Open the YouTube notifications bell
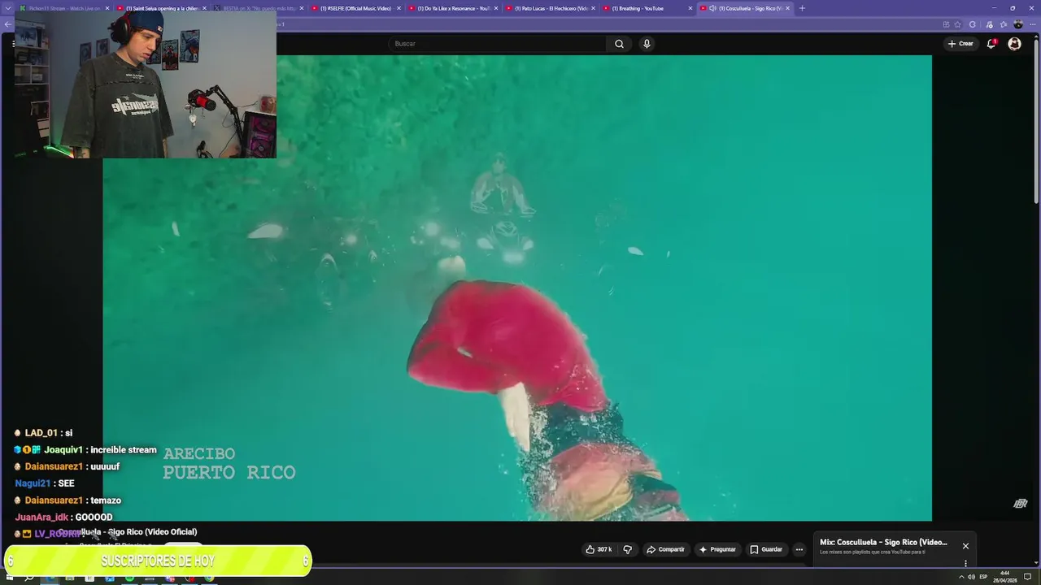The height and width of the screenshot is (585, 1041). [991, 44]
